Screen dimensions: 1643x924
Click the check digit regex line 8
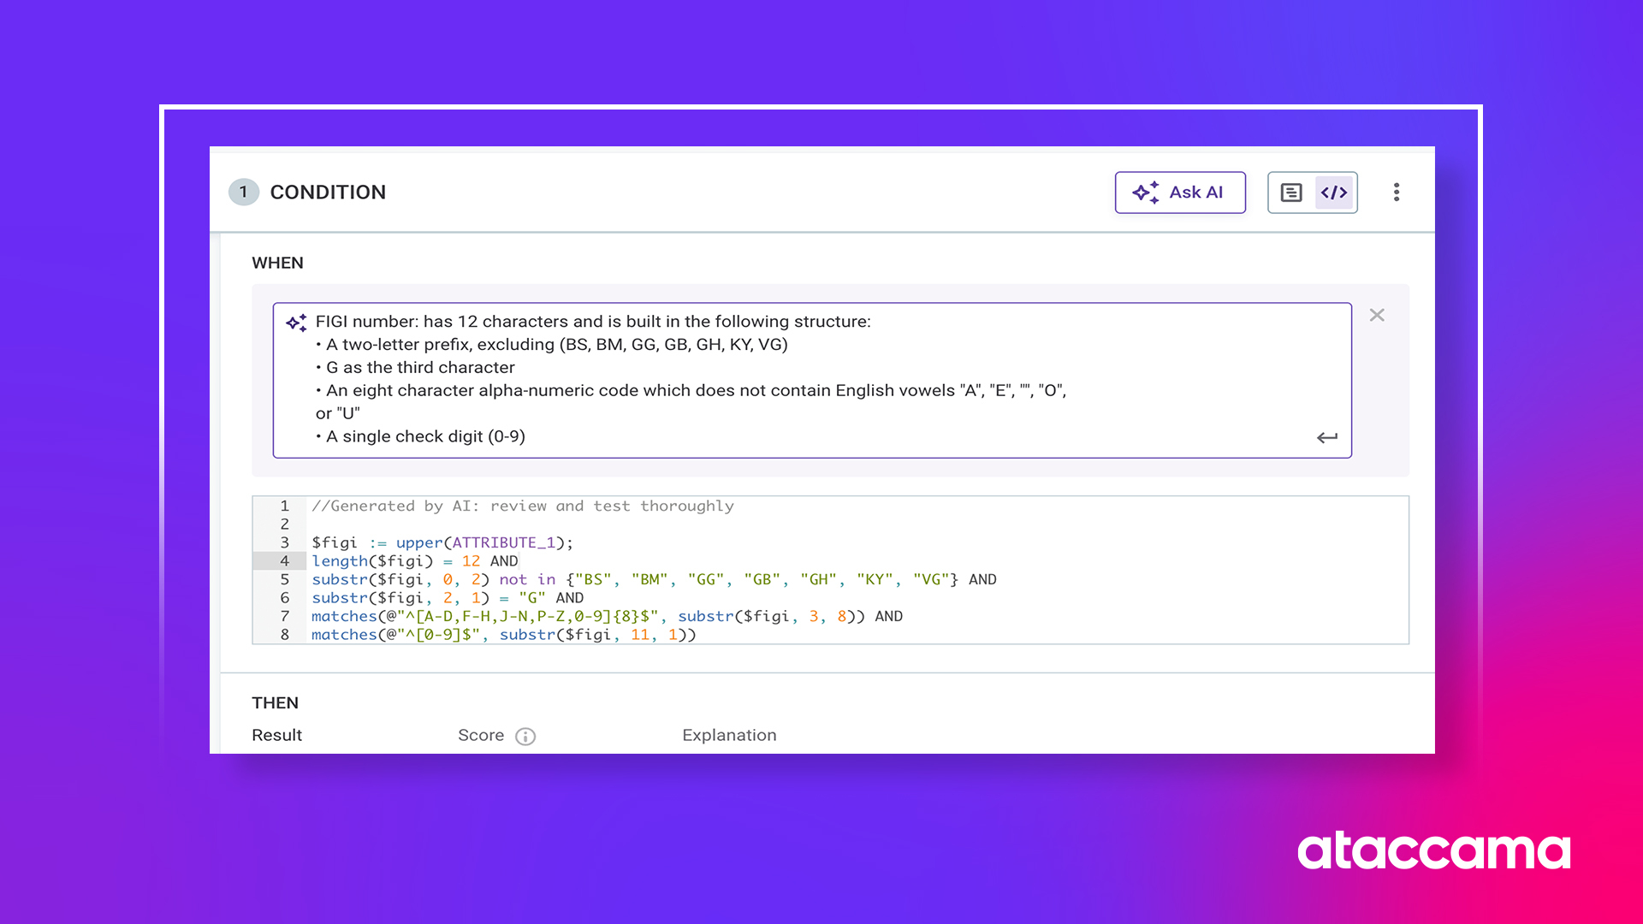503,635
